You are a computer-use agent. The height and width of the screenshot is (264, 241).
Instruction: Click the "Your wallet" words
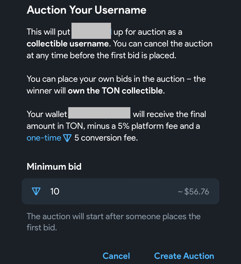point(47,115)
